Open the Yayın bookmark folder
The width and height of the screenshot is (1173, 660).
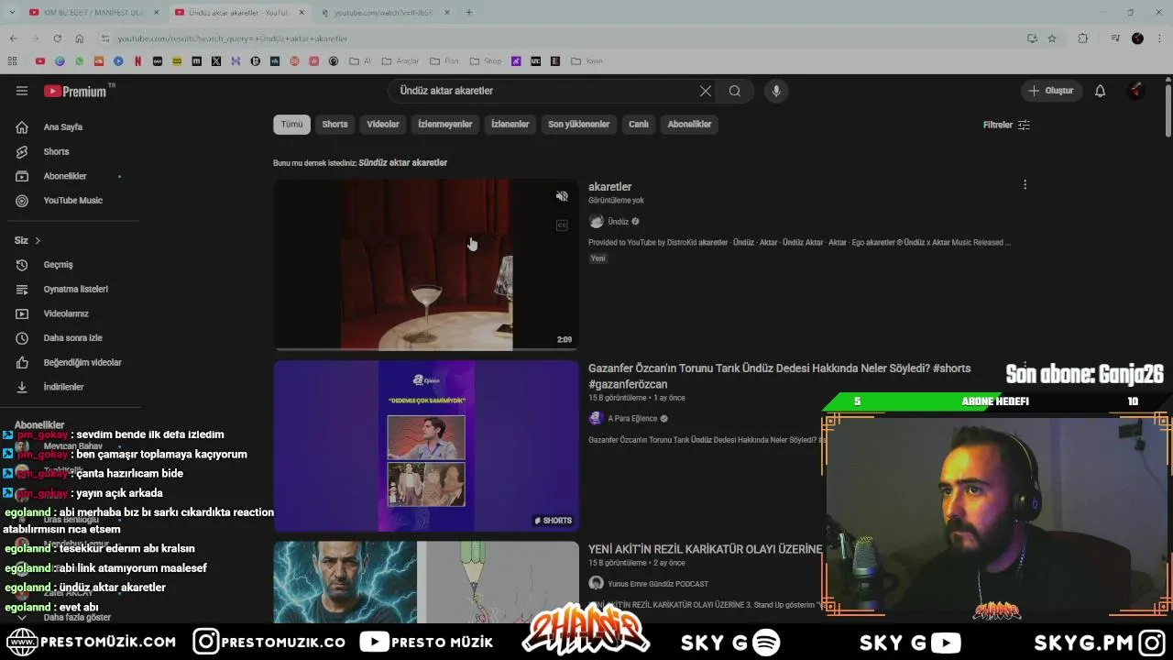click(586, 61)
